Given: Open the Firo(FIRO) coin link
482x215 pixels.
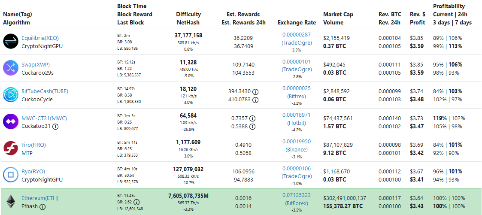Looking at the screenshot, I should point(33,145).
